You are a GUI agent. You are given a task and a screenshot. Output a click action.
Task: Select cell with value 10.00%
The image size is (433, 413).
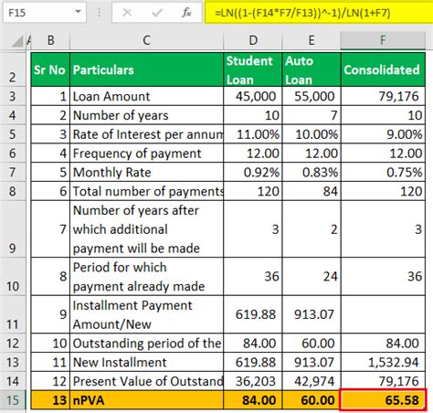[312, 134]
